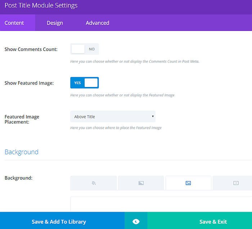252x229 pixels.
Task: Open the background color tab (paint bucket)
Action: click(94, 183)
